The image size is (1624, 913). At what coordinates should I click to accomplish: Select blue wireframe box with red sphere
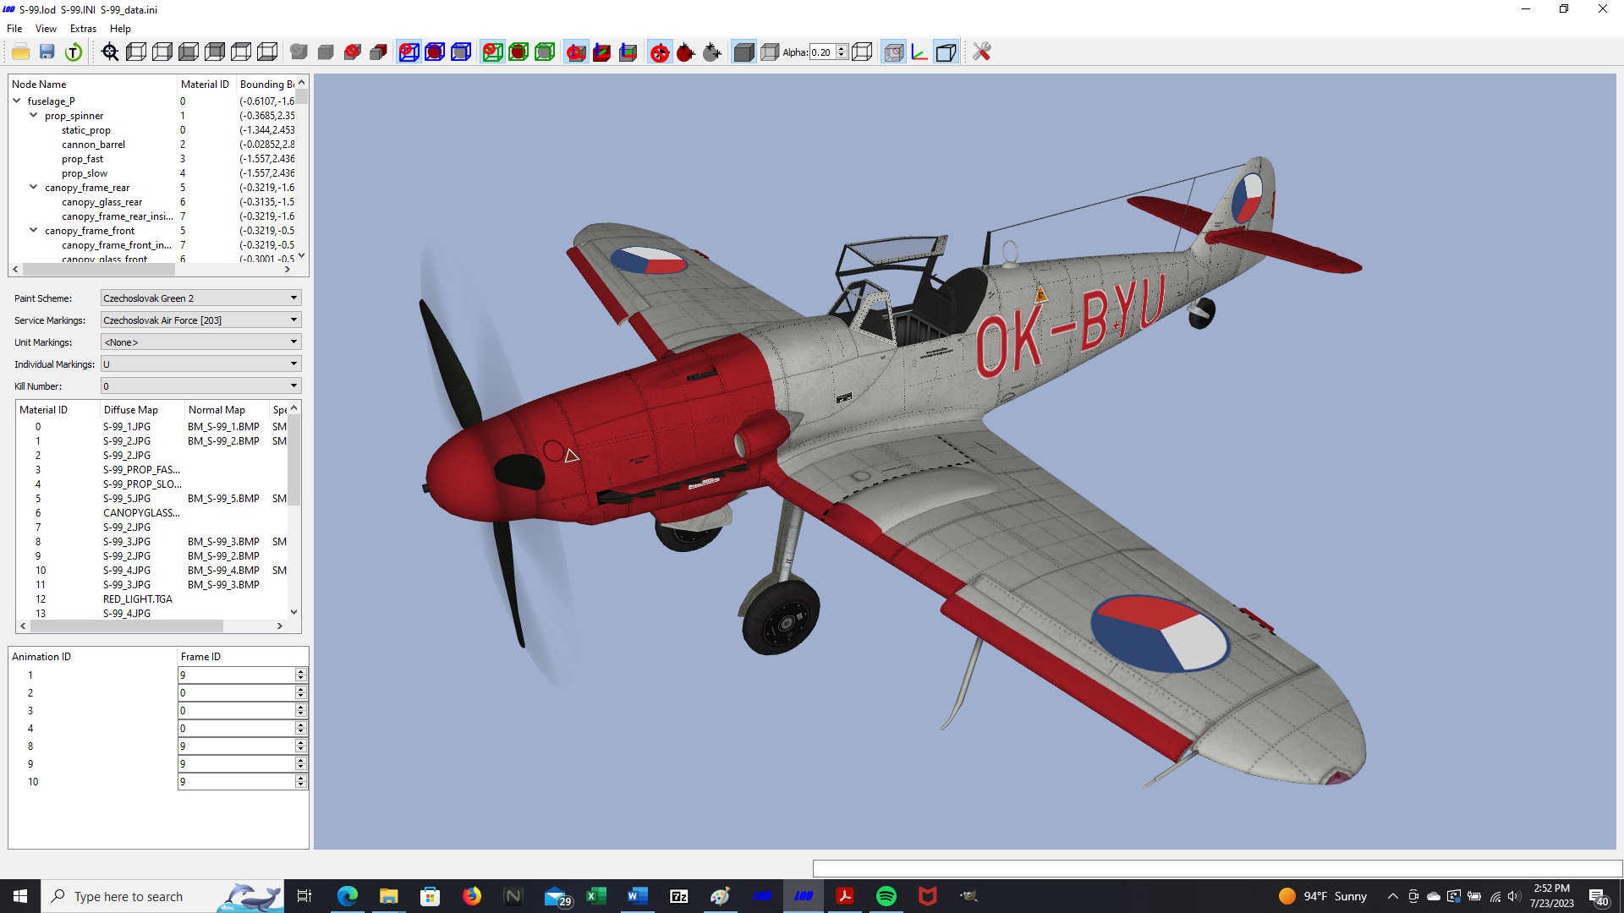tap(435, 52)
